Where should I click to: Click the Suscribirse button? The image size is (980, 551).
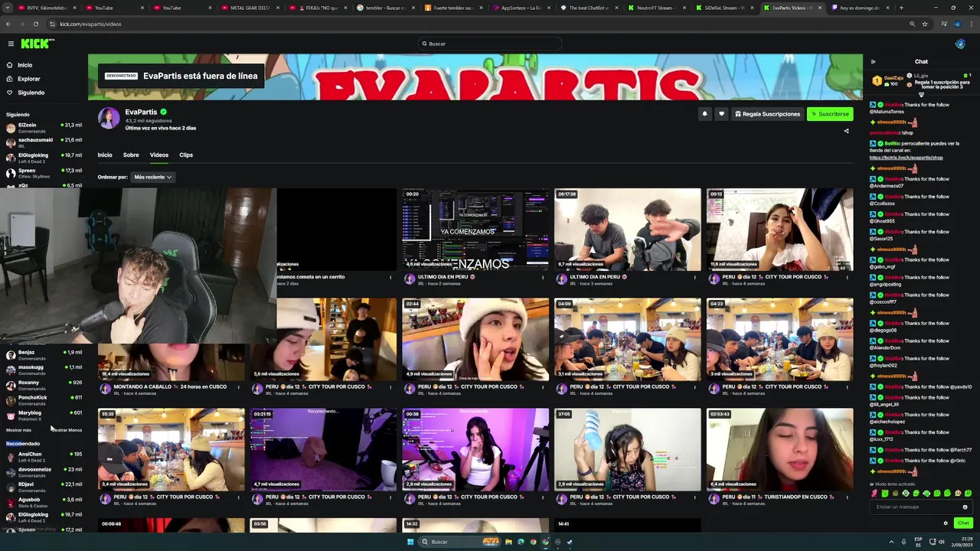coord(830,114)
